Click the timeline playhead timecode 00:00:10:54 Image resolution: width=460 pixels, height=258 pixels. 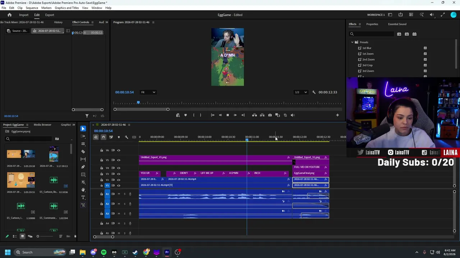point(103,131)
